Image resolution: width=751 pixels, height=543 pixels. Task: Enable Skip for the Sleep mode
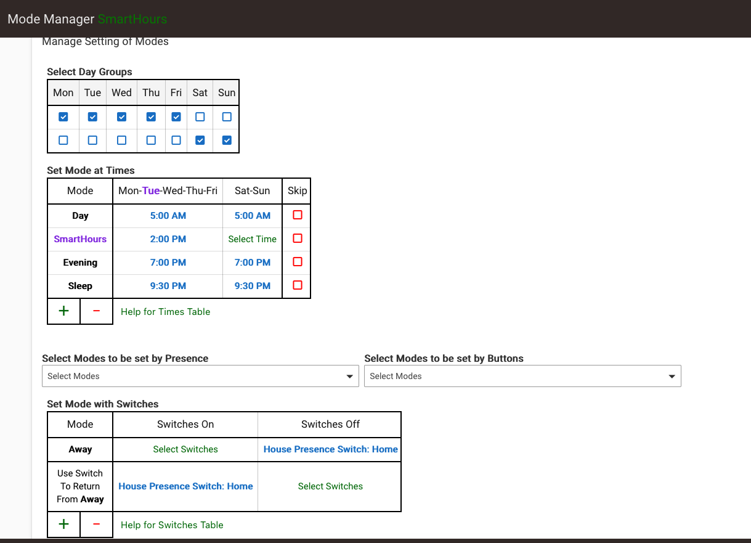point(297,285)
